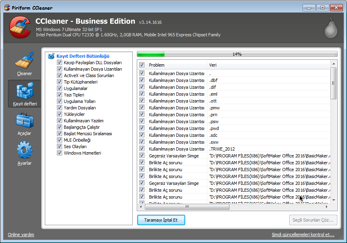Click results list scroll down arrow
This screenshot has height=243, width=347.
coord(334,200)
